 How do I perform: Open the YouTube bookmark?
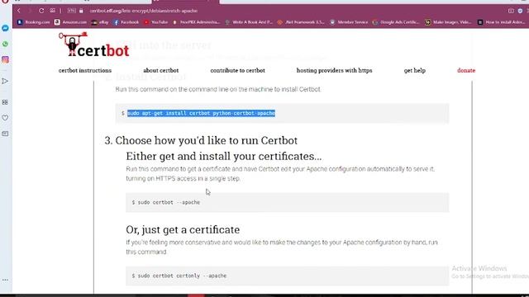click(x=156, y=22)
